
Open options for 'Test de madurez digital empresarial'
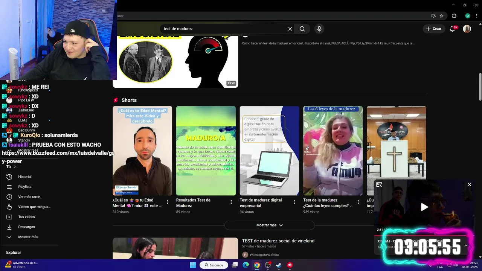[294, 202]
